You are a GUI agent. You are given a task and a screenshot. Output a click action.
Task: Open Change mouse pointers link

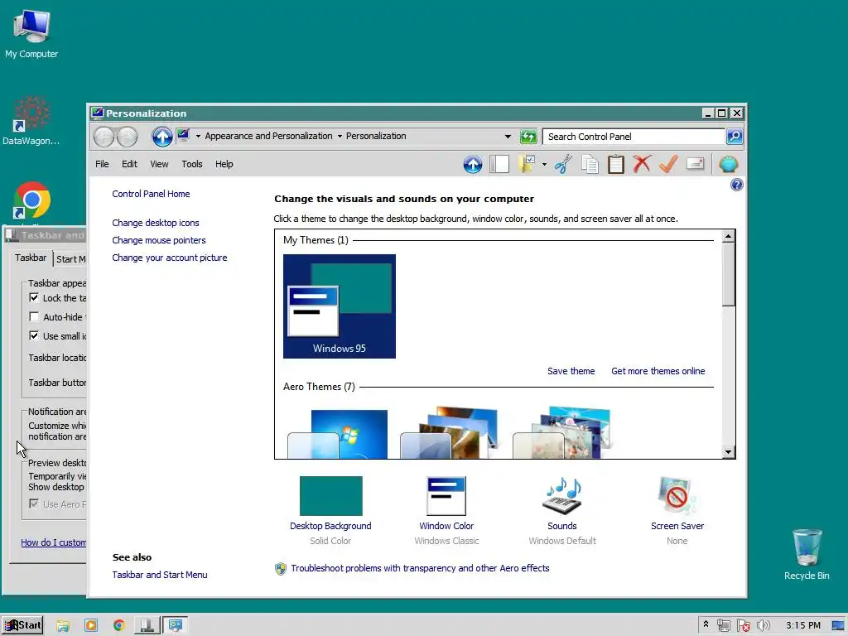[x=158, y=240]
